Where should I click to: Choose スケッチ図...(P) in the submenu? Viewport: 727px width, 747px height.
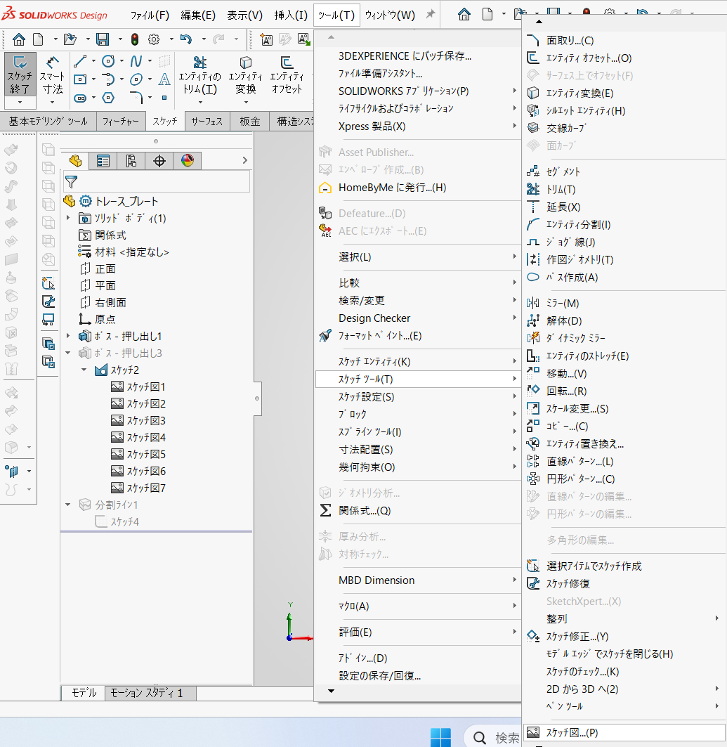[624, 733]
